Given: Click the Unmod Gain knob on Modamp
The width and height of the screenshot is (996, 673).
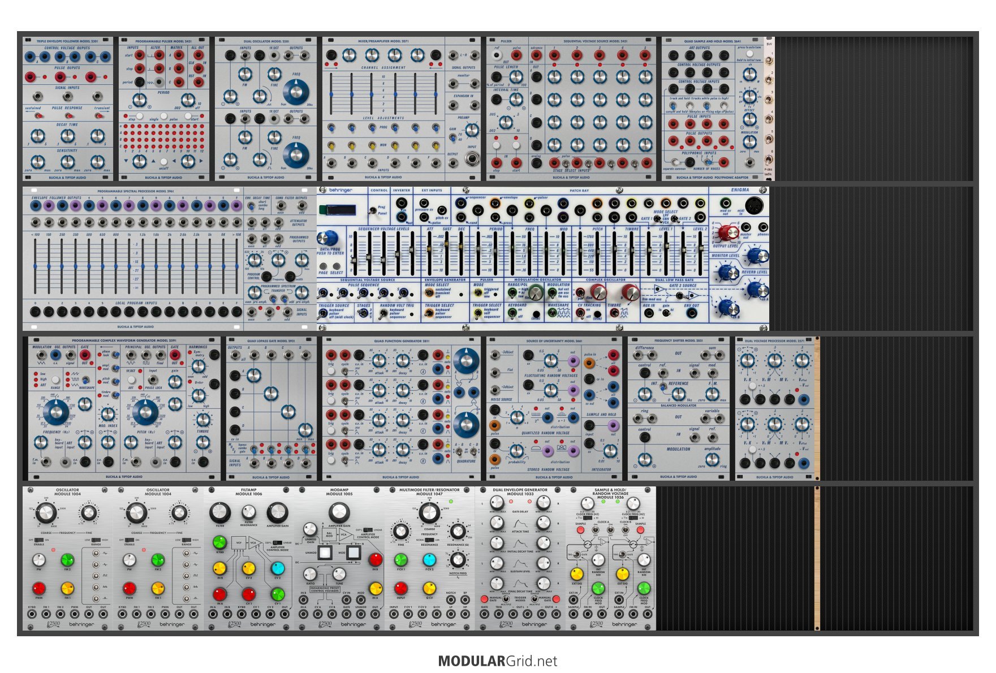Looking at the screenshot, I should pyautogui.click(x=311, y=529).
